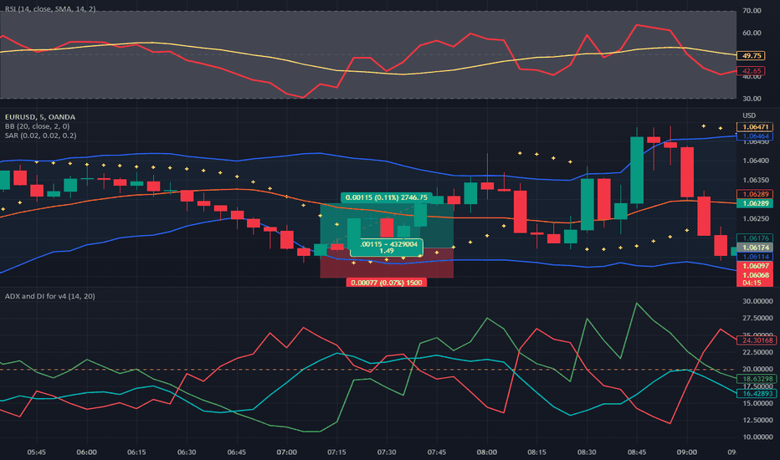This screenshot has height=460, width=780.
Task: Click the 07:30 time axis label
Action: (x=387, y=452)
